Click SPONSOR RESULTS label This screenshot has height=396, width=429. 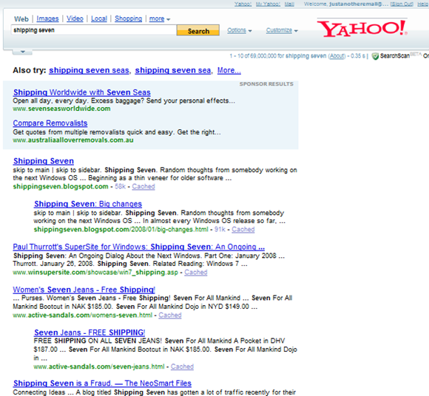click(x=266, y=84)
